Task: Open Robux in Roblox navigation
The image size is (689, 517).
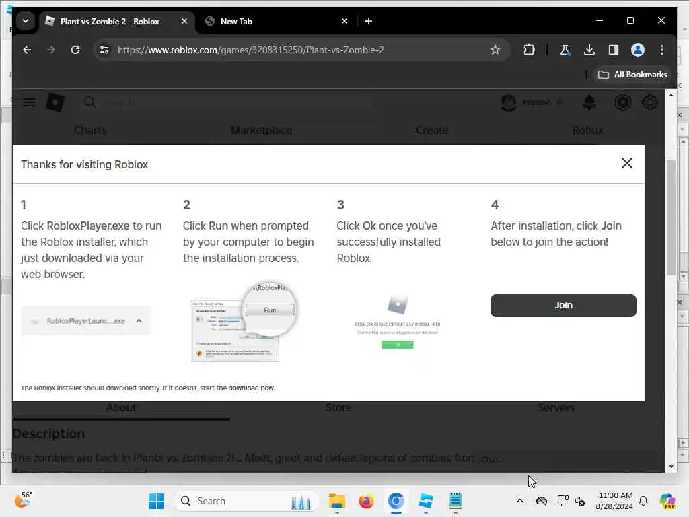Action: [x=587, y=130]
